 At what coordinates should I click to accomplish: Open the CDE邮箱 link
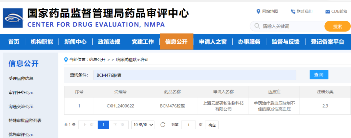(339, 12)
